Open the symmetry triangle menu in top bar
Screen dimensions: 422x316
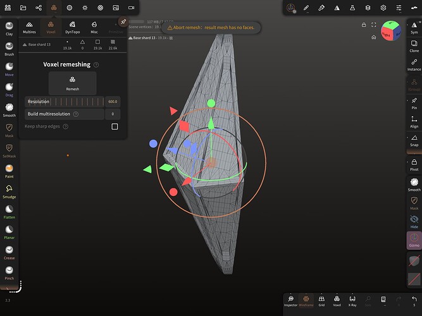[x=337, y=8]
